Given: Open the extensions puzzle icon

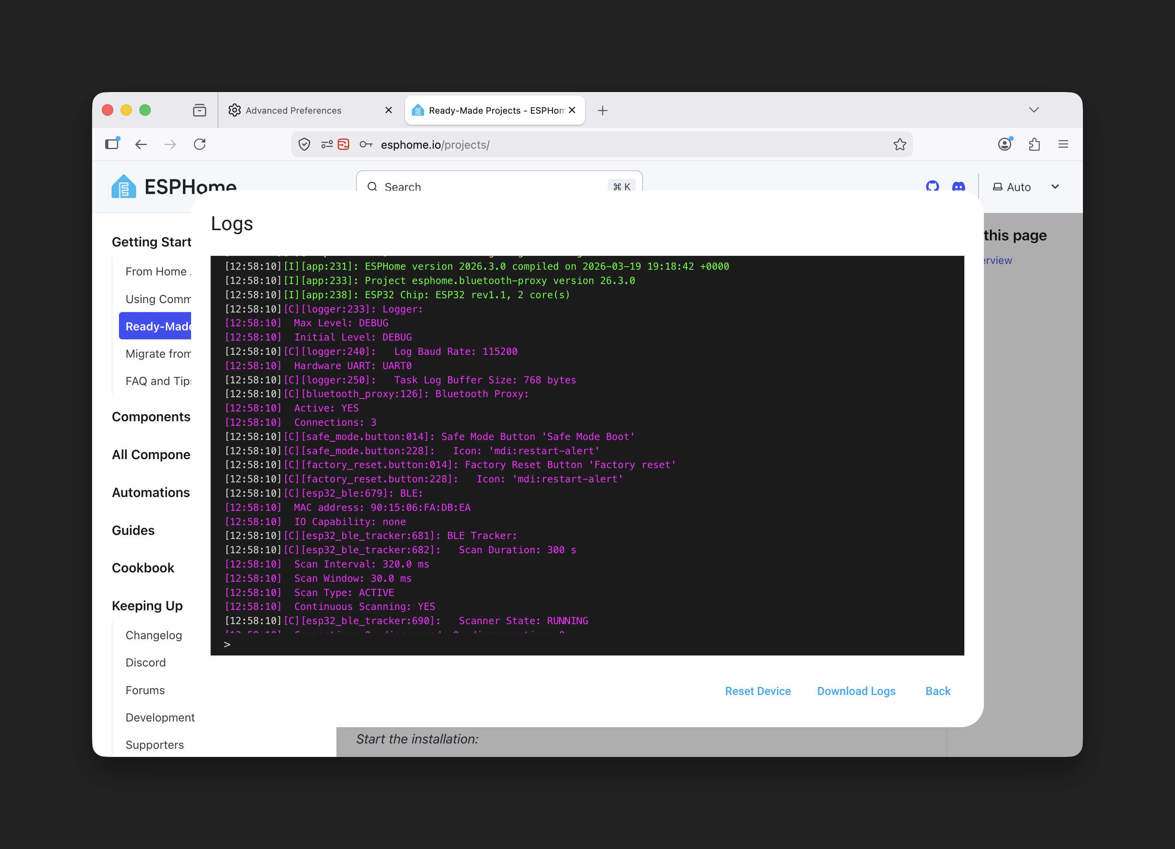Looking at the screenshot, I should (x=1034, y=144).
